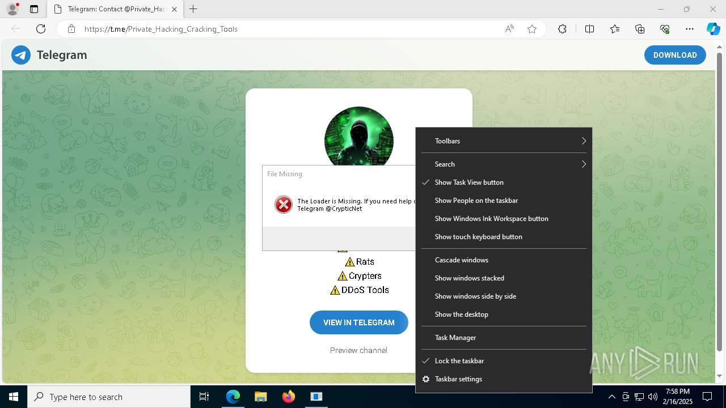The height and width of the screenshot is (408, 726).
Task: Click the page vertical scrollbar
Action: click(x=720, y=202)
